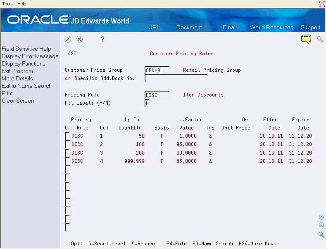The height and width of the screenshot is (249, 326).
Task: Click the 5=Reset Level option text
Action: pyautogui.click(x=107, y=244)
